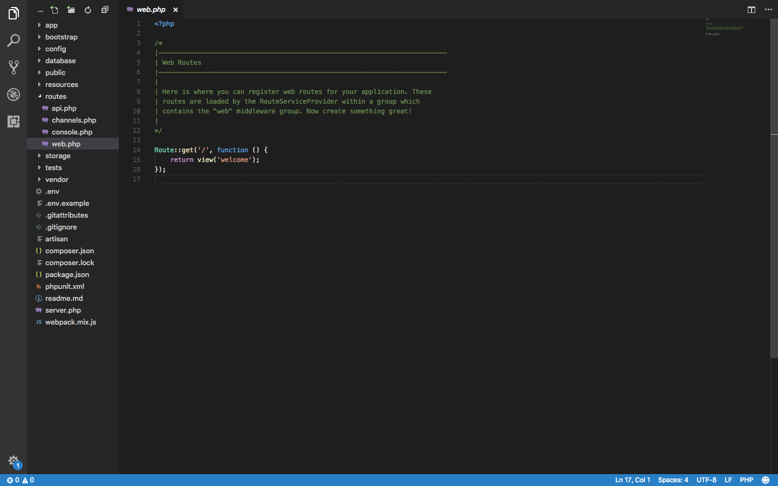Click the <?php opening tag
Image resolution: width=778 pixels, height=486 pixels.
click(164, 24)
